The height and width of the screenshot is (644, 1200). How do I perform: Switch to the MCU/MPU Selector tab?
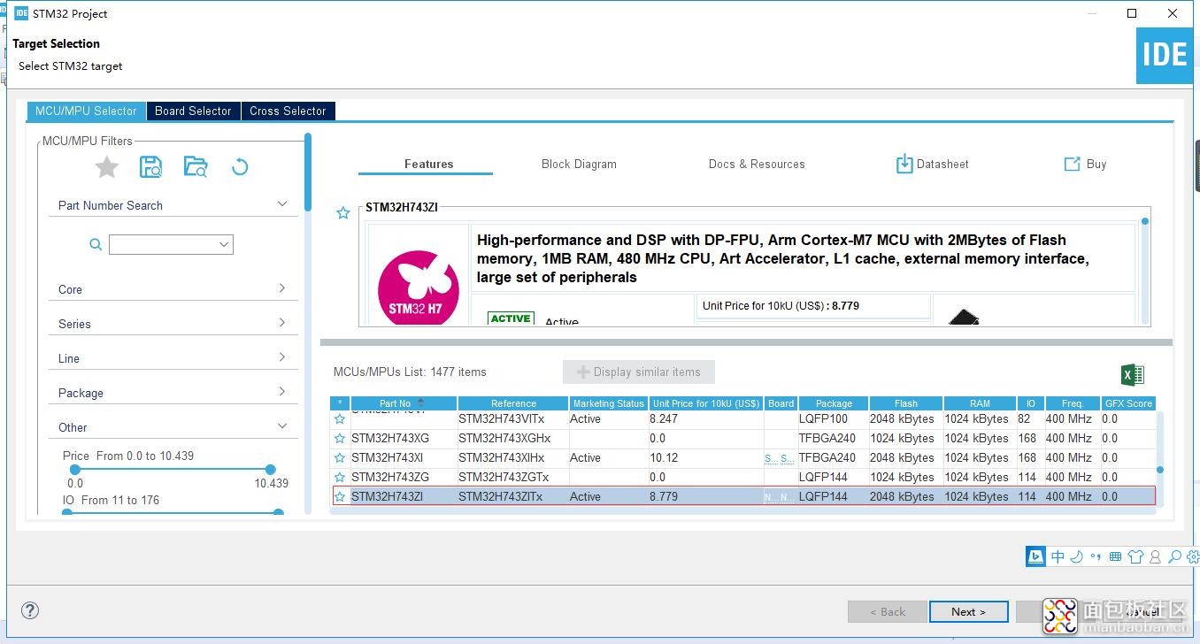pos(86,111)
